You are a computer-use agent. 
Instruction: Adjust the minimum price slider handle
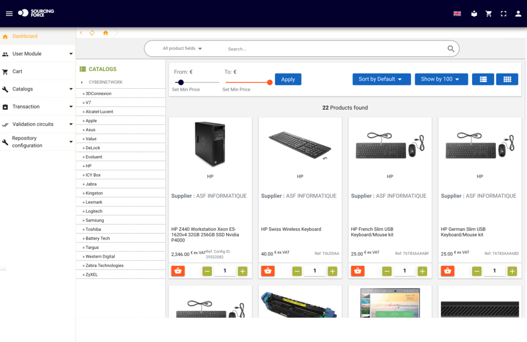pyautogui.click(x=181, y=82)
